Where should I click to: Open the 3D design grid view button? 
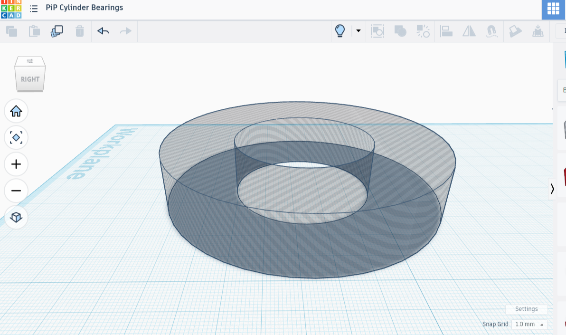click(553, 9)
